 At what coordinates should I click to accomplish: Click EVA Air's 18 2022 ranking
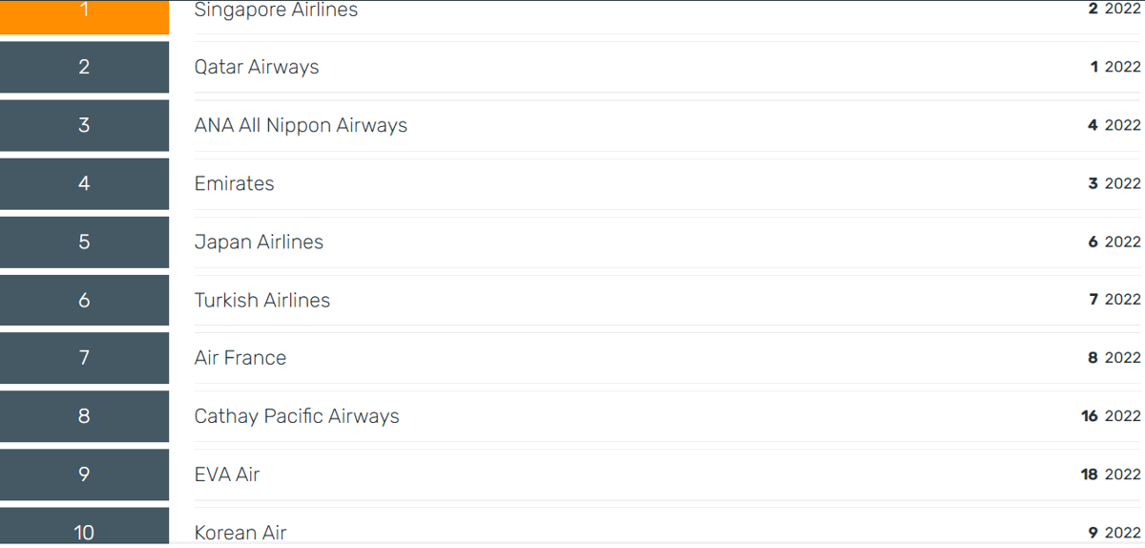1111,474
